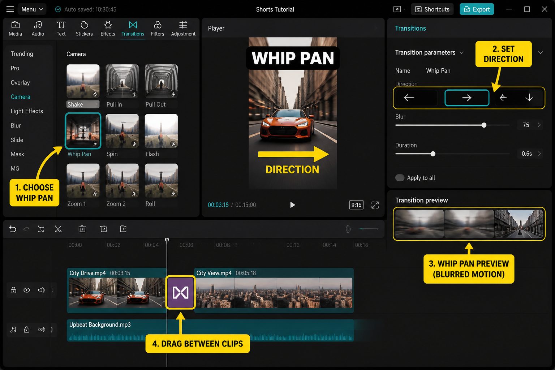This screenshot has width=555, height=370.
Task: Mute the video track audio
Action: tap(42, 290)
